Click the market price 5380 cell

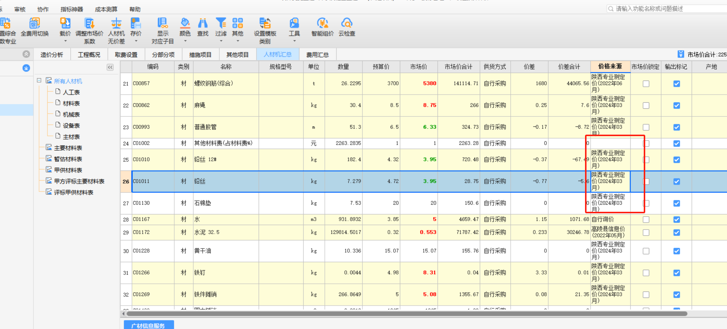pos(419,83)
